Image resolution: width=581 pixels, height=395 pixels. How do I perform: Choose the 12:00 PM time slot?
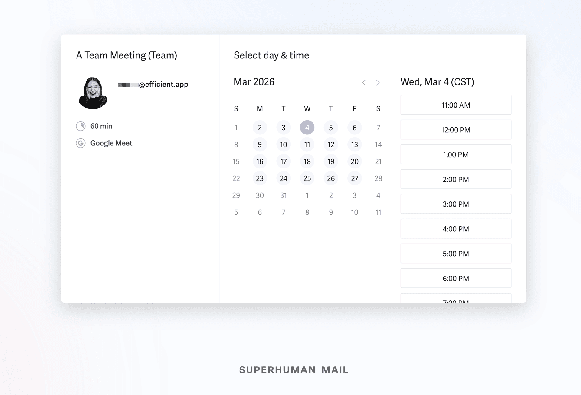456,130
